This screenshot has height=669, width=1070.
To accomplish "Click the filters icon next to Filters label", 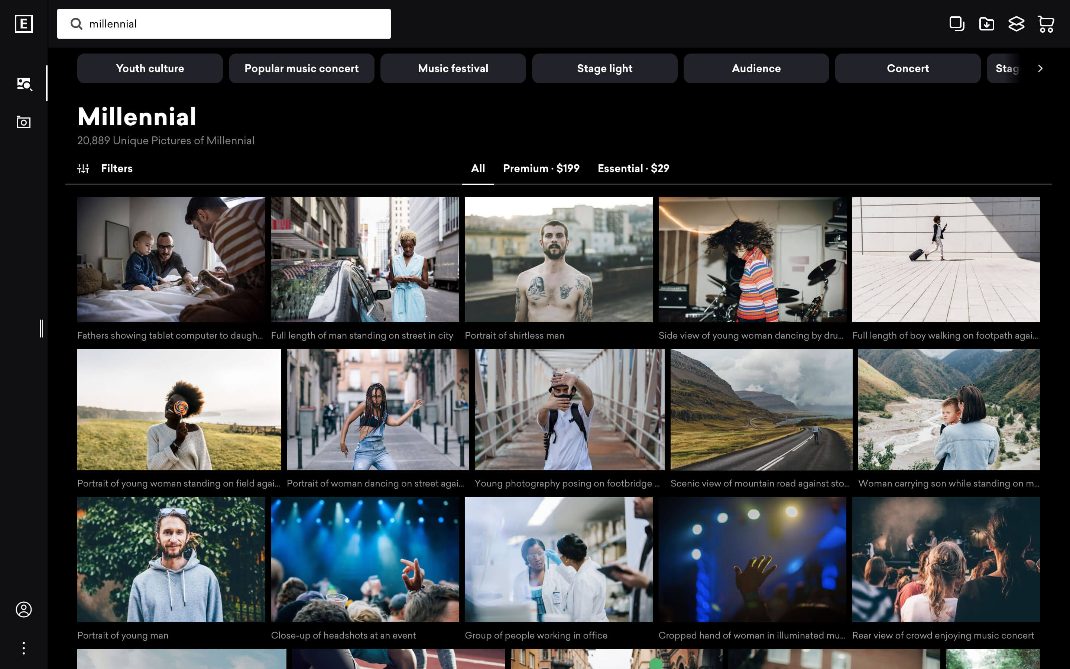I will pyautogui.click(x=83, y=168).
